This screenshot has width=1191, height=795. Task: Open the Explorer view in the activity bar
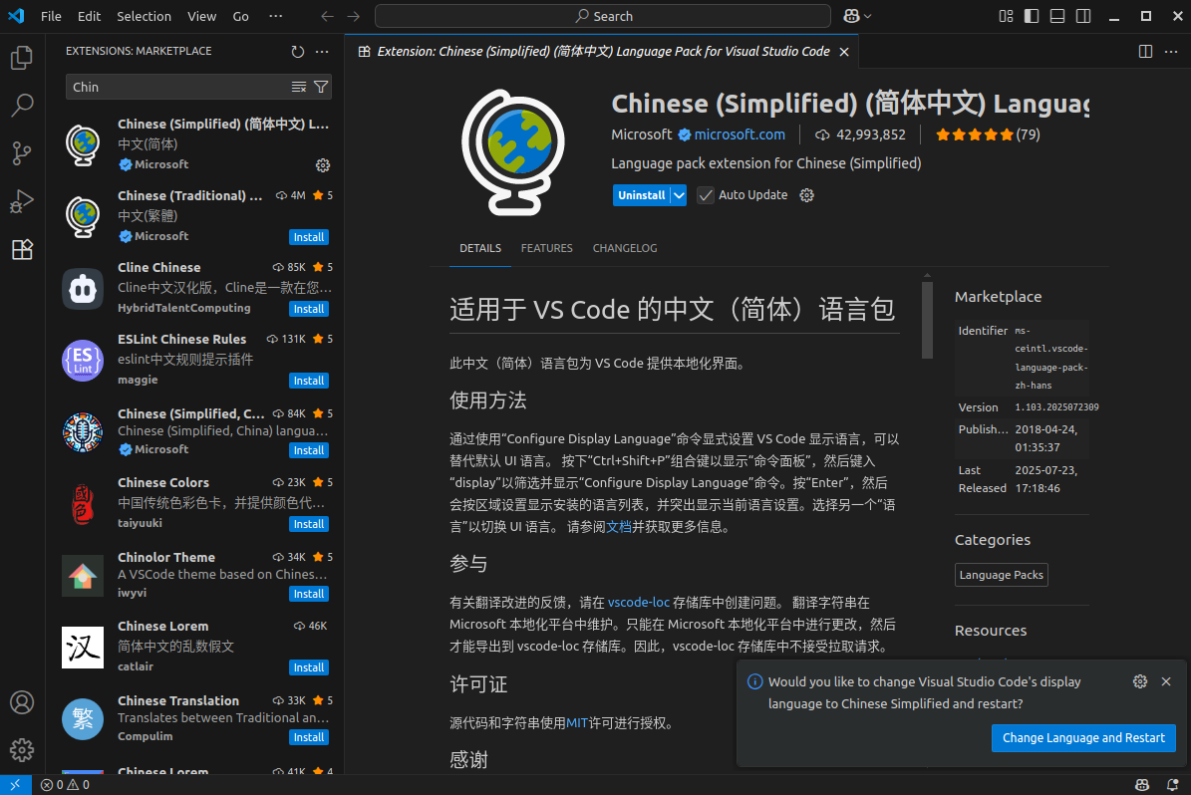[x=21, y=58]
